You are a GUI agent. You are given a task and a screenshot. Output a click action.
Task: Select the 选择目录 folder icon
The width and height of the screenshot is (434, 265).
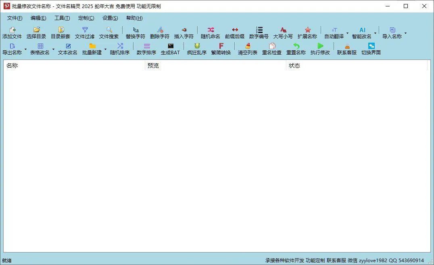point(36,32)
